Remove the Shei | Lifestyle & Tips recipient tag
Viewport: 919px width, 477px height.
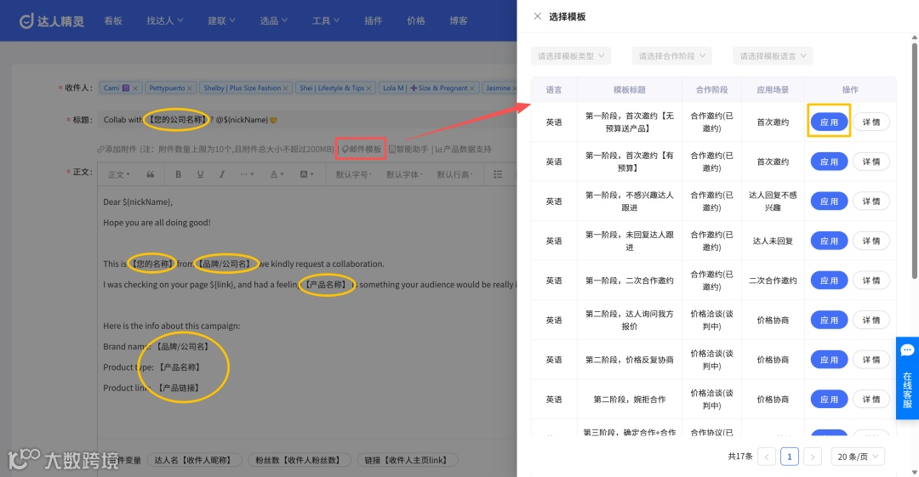(x=368, y=88)
